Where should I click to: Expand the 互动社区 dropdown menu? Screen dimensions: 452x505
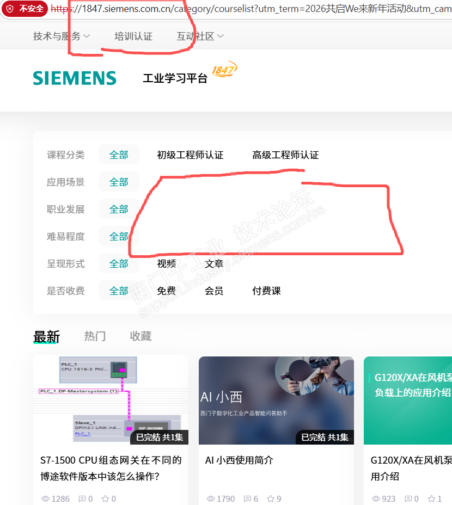(x=200, y=36)
